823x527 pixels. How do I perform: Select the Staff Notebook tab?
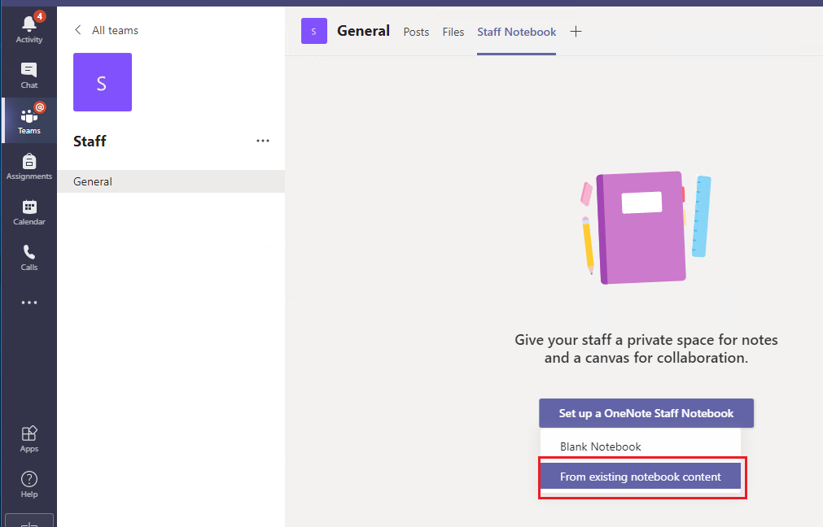(516, 32)
